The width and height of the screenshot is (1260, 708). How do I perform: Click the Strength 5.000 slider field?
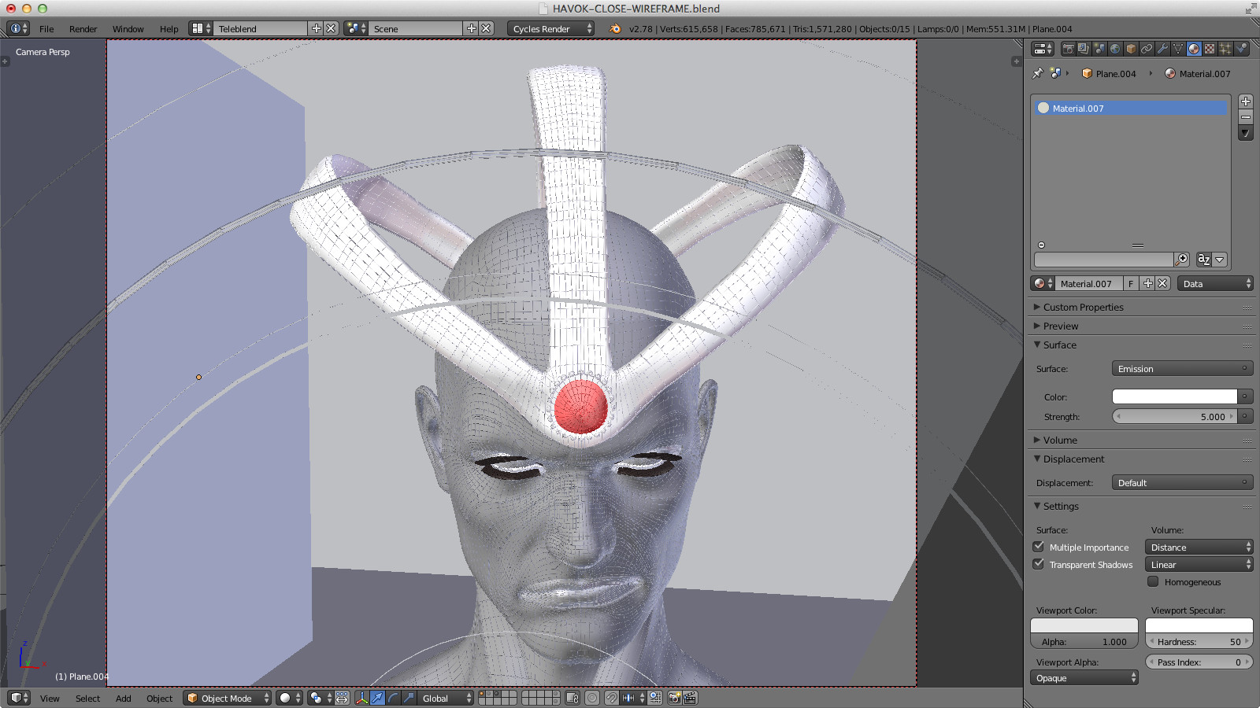[x=1174, y=416]
